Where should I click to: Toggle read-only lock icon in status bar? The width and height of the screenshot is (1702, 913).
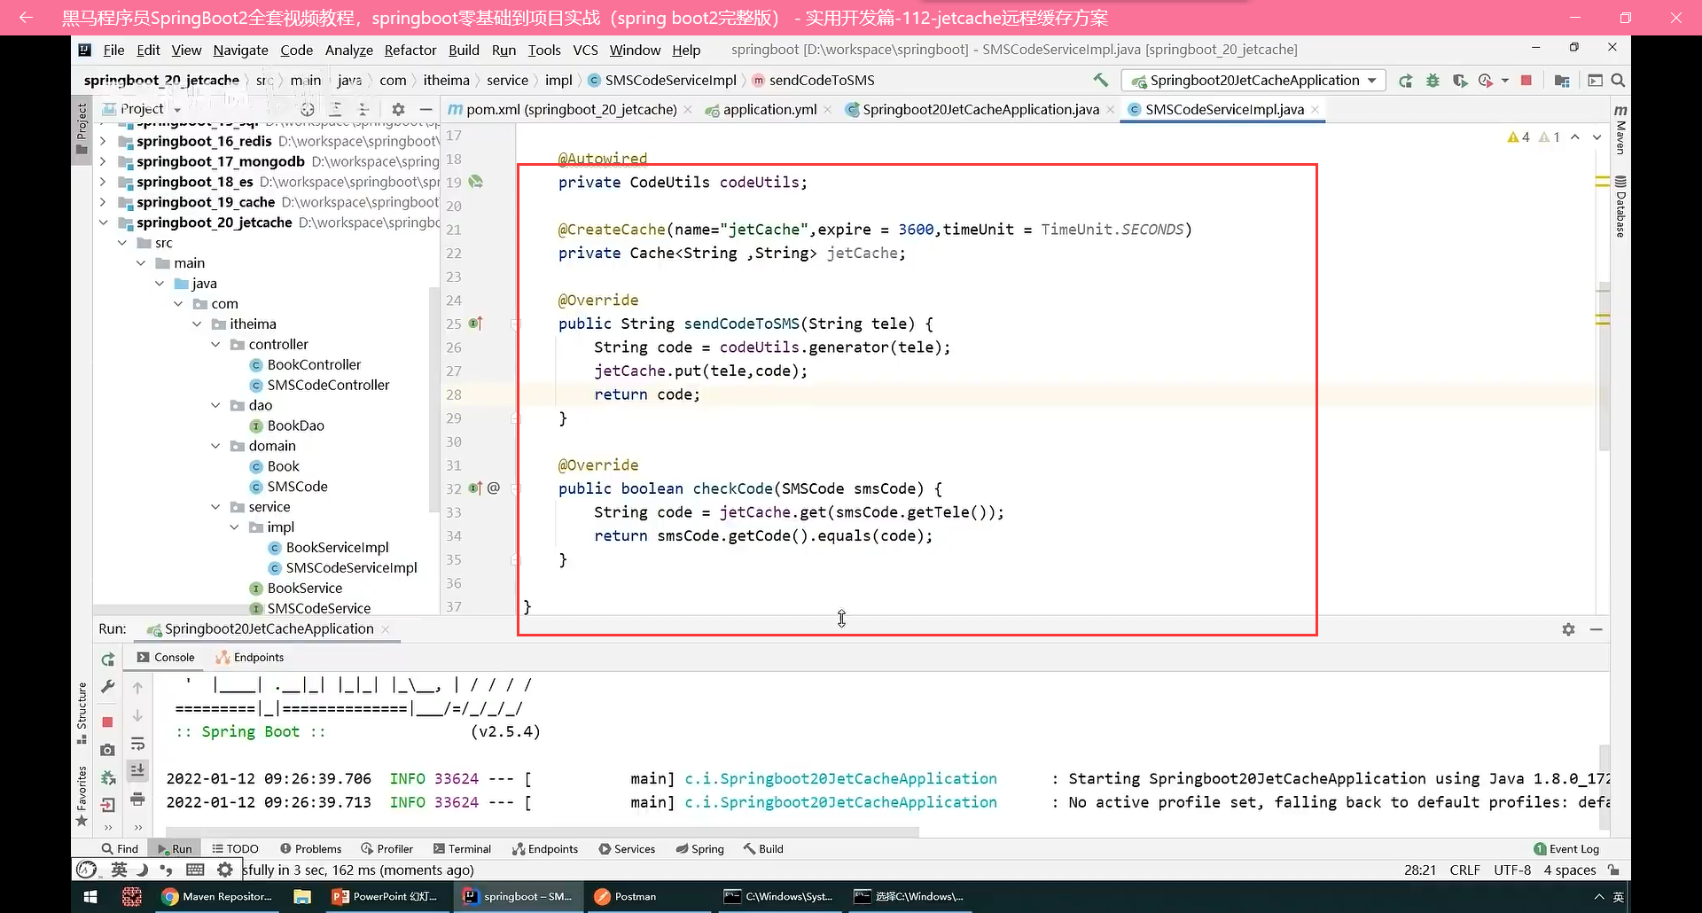point(1614,870)
